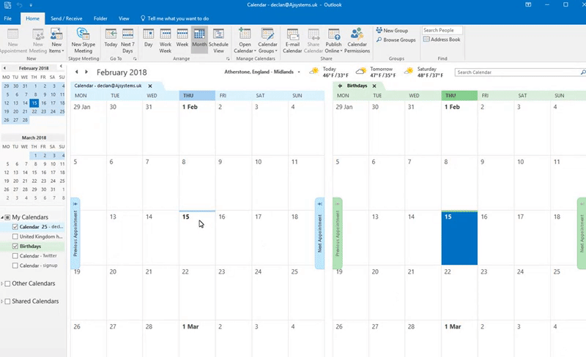The width and height of the screenshot is (586, 357).
Task: Click the New Appointment icon
Action: tap(13, 41)
